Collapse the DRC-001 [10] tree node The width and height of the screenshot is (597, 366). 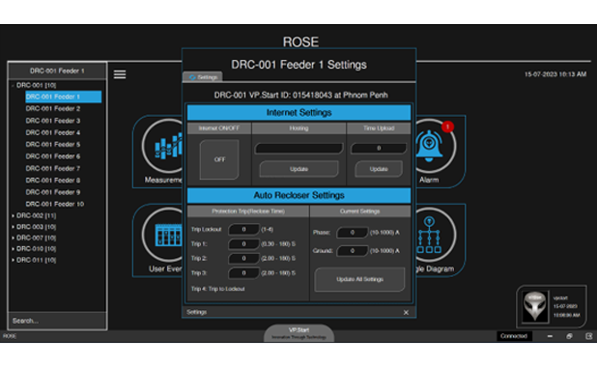point(13,85)
